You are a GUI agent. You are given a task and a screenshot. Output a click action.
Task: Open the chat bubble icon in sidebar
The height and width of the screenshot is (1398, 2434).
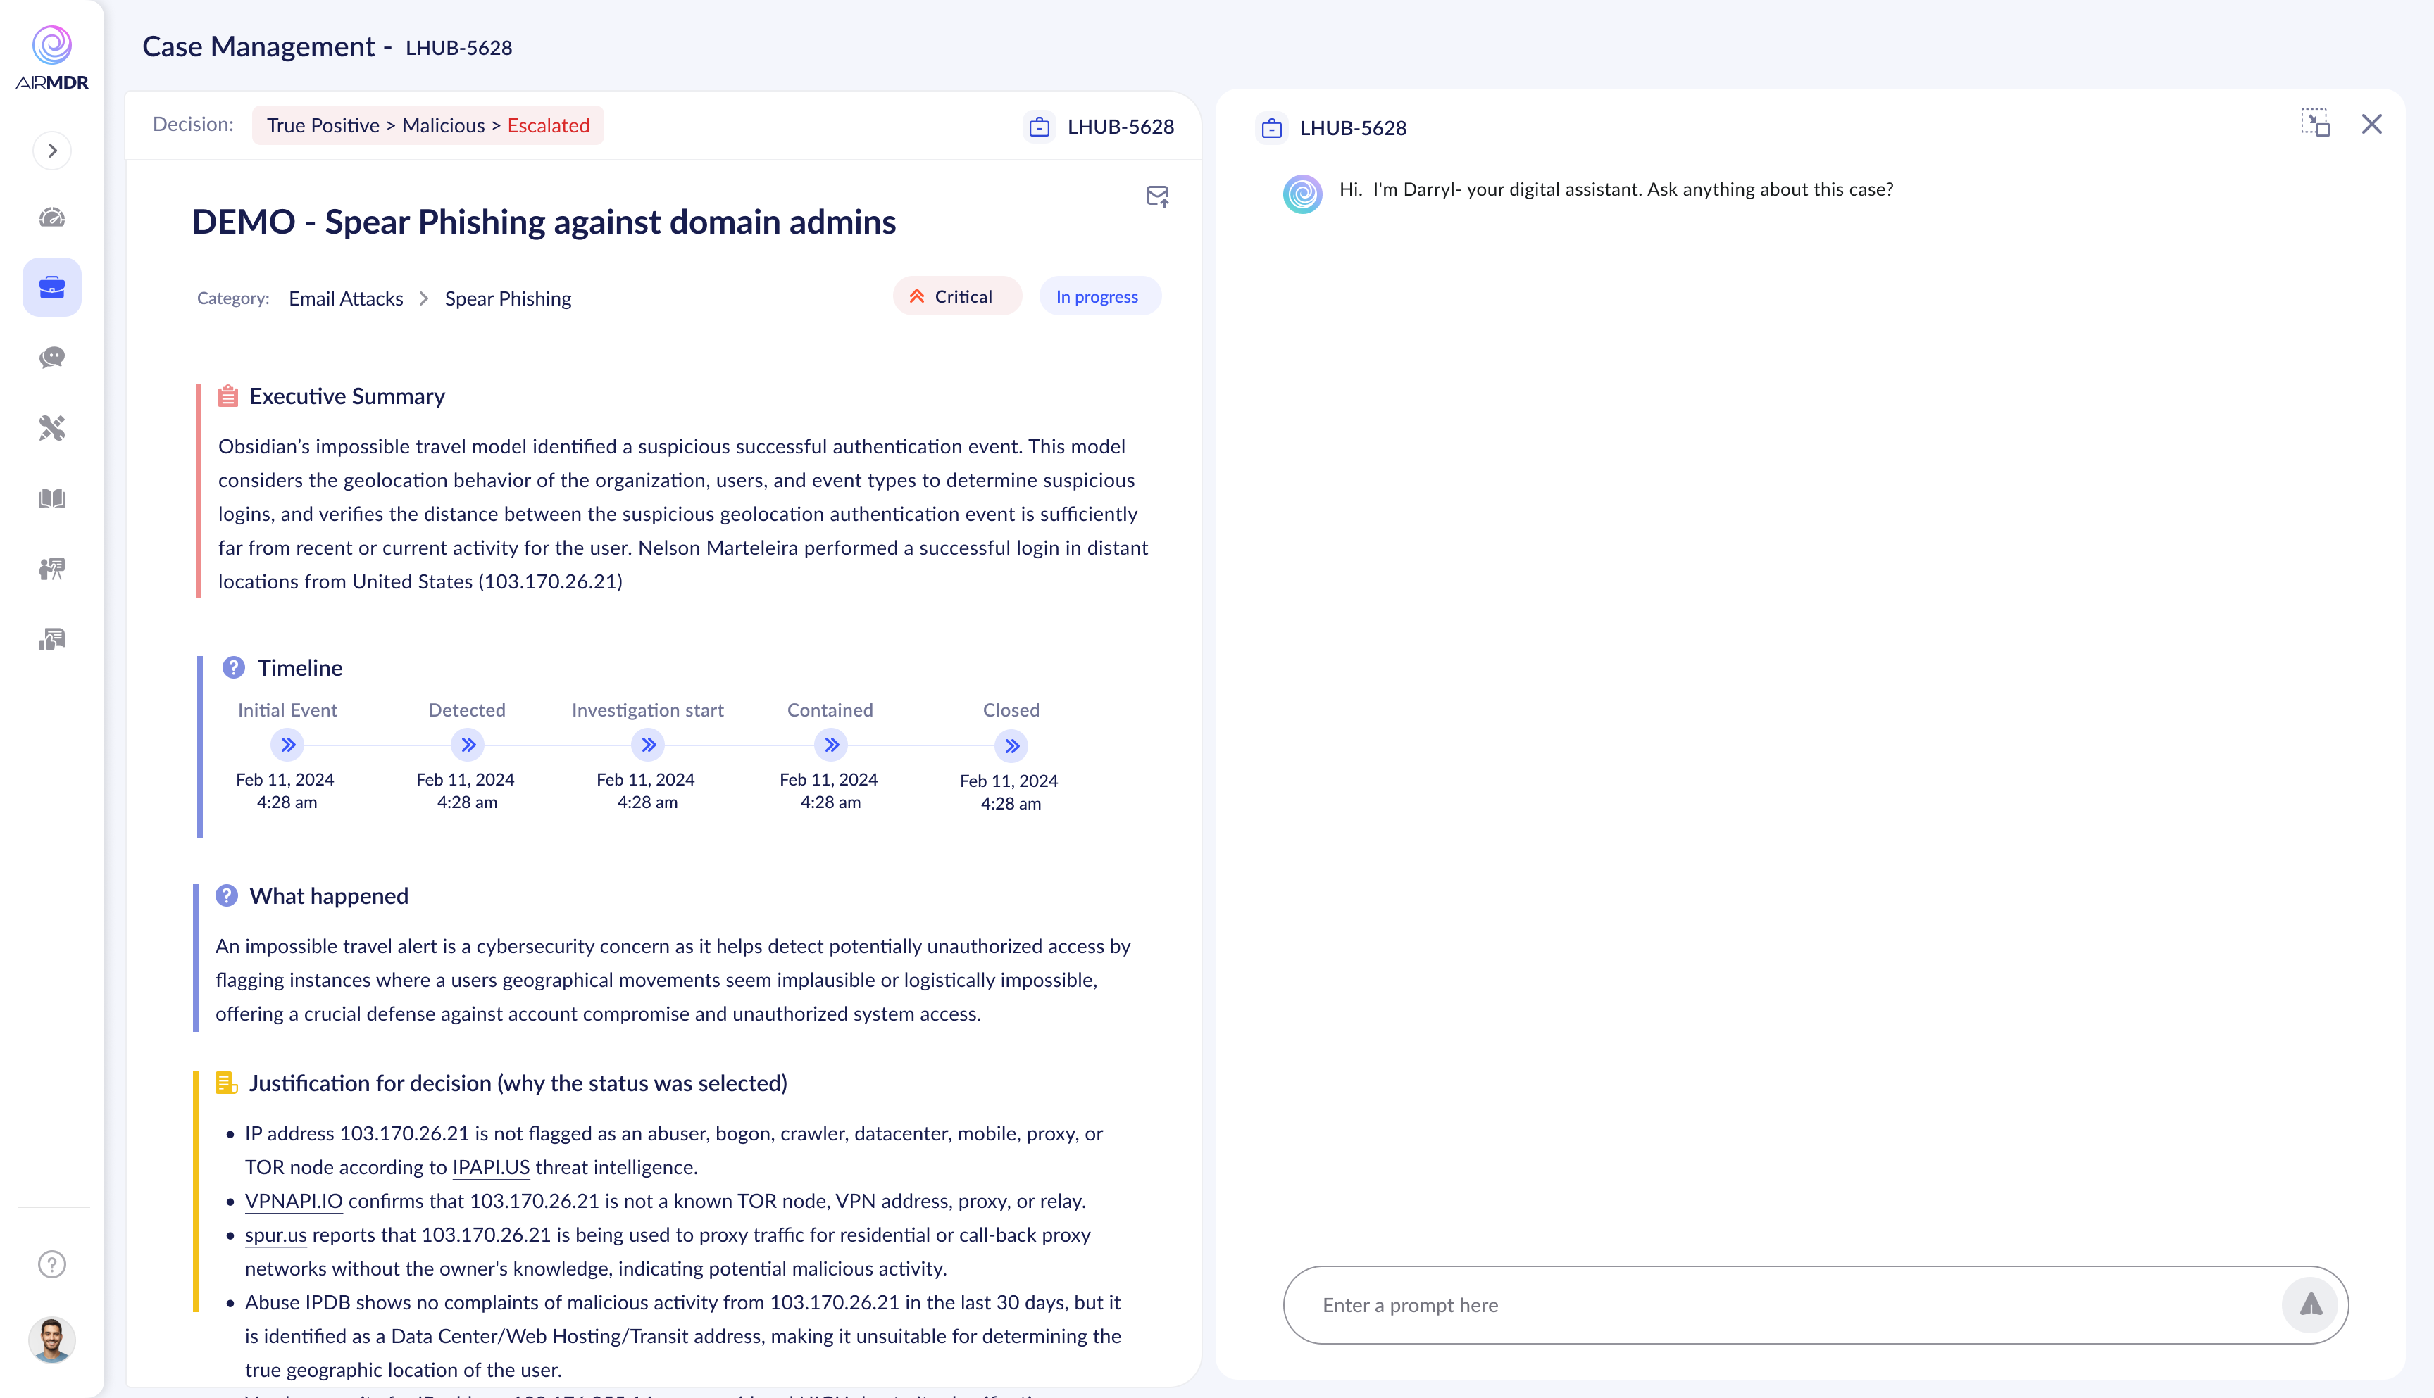(x=52, y=357)
